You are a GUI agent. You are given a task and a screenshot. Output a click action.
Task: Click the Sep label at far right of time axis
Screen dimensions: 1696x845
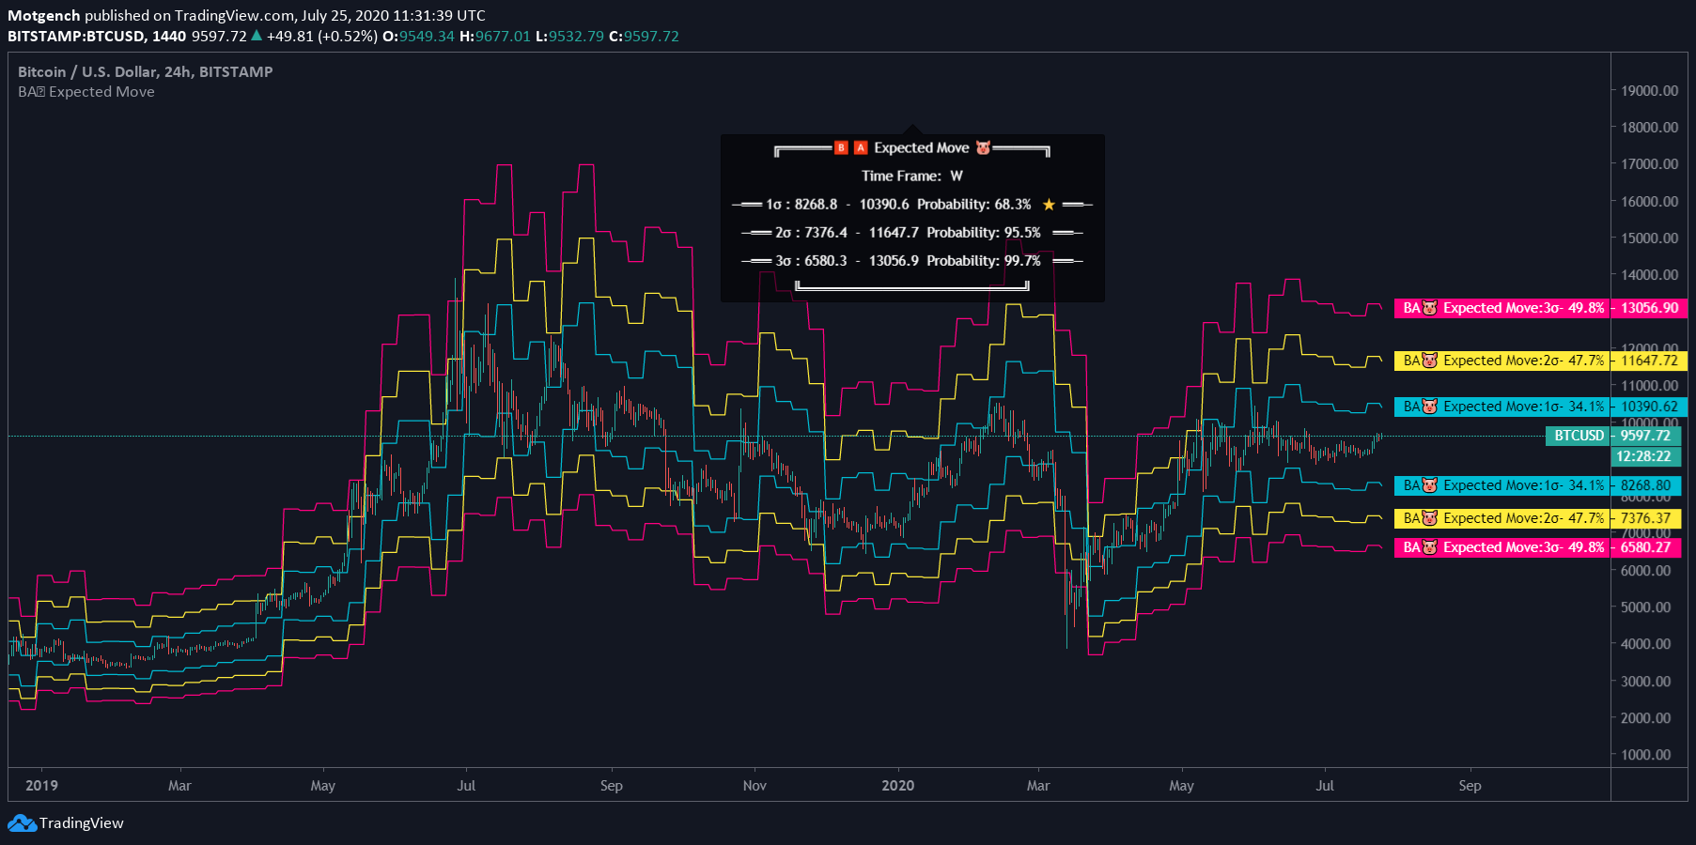coord(1470,786)
